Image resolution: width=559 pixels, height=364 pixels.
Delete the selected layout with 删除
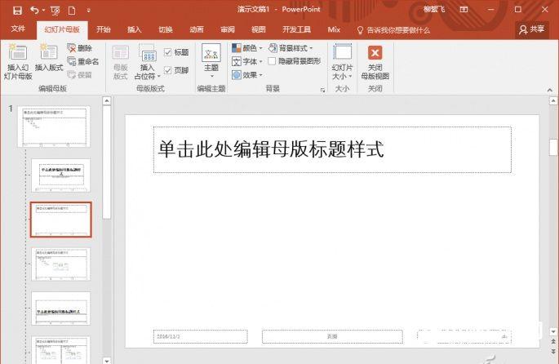80,48
